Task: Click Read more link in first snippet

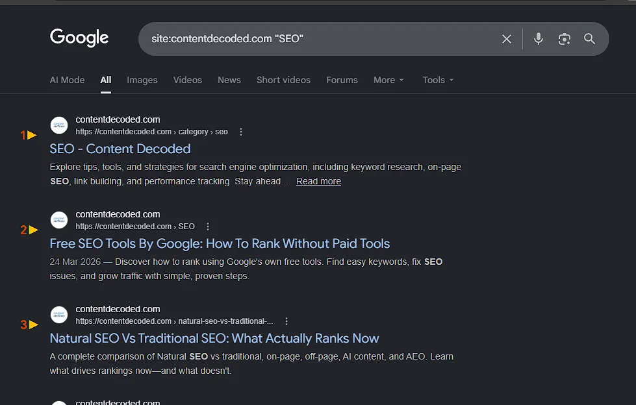Action: 318,181
